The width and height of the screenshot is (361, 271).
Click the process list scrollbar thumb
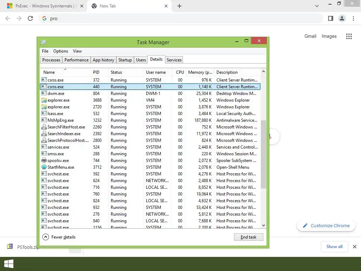coord(263,154)
